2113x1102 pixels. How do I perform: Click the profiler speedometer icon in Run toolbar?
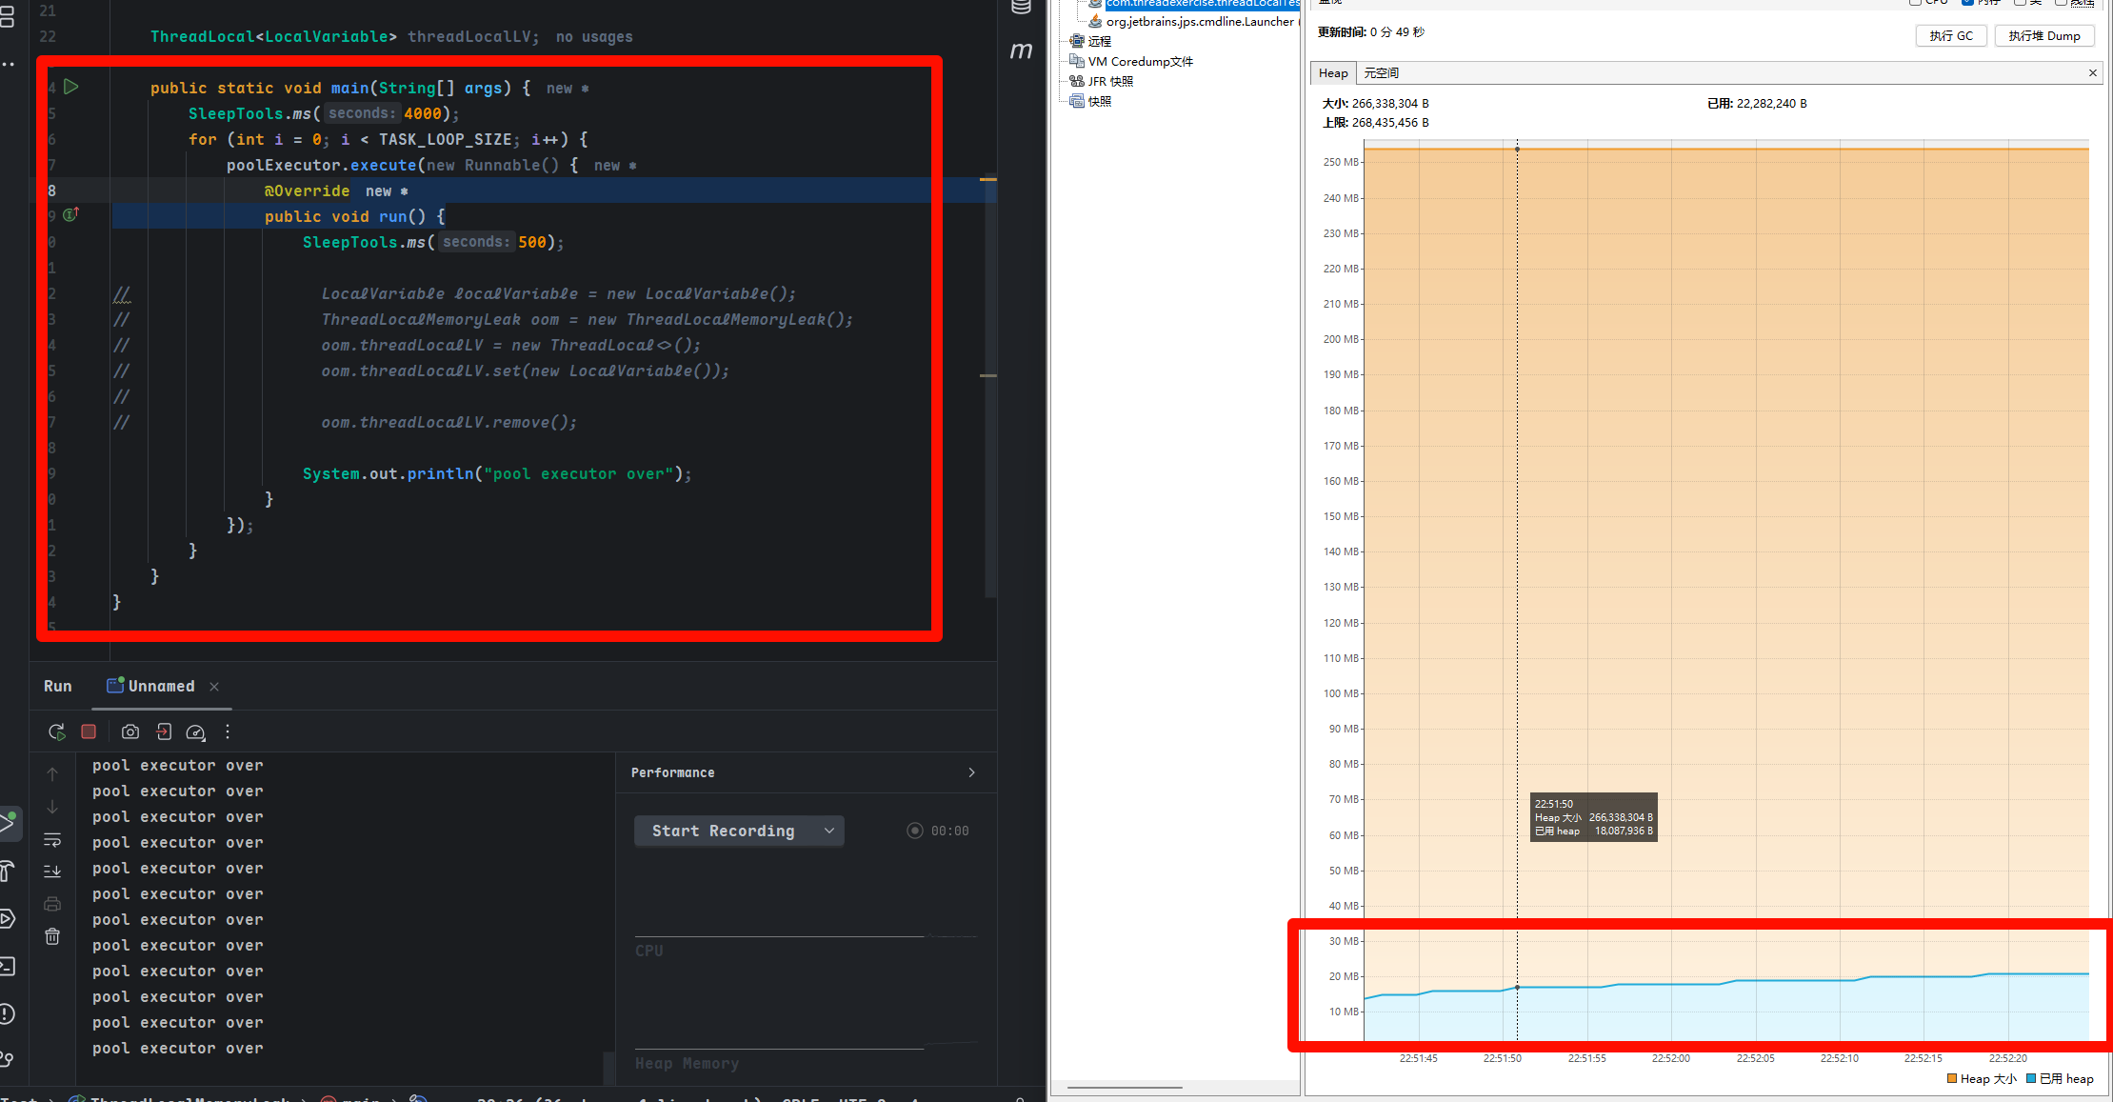(x=195, y=731)
